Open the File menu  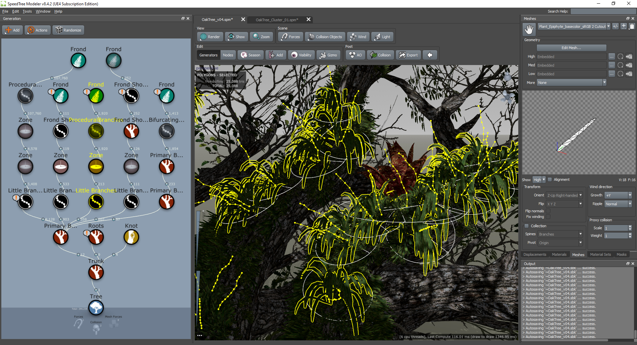pyautogui.click(x=5, y=11)
